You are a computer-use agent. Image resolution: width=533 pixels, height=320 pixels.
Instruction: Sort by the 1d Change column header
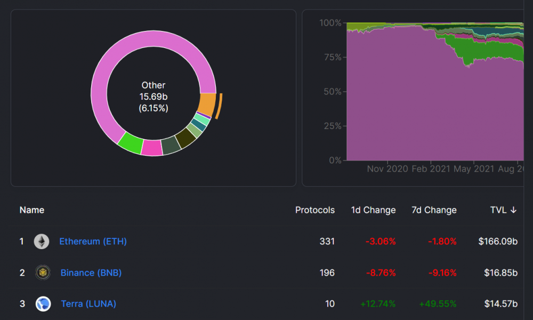click(x=373, y=210)
